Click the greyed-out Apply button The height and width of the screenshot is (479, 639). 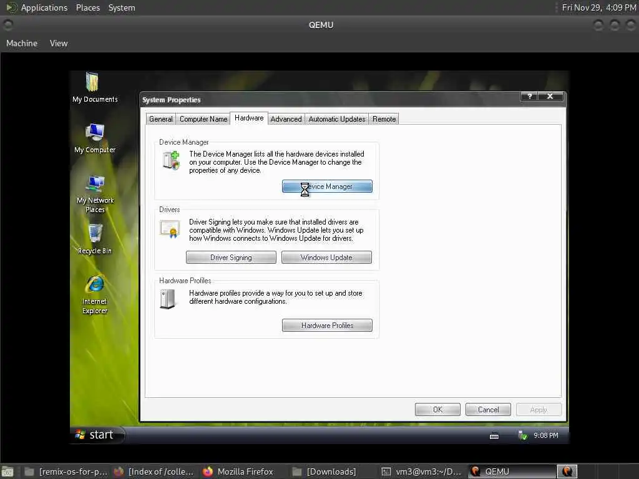(x=539, y=410)
